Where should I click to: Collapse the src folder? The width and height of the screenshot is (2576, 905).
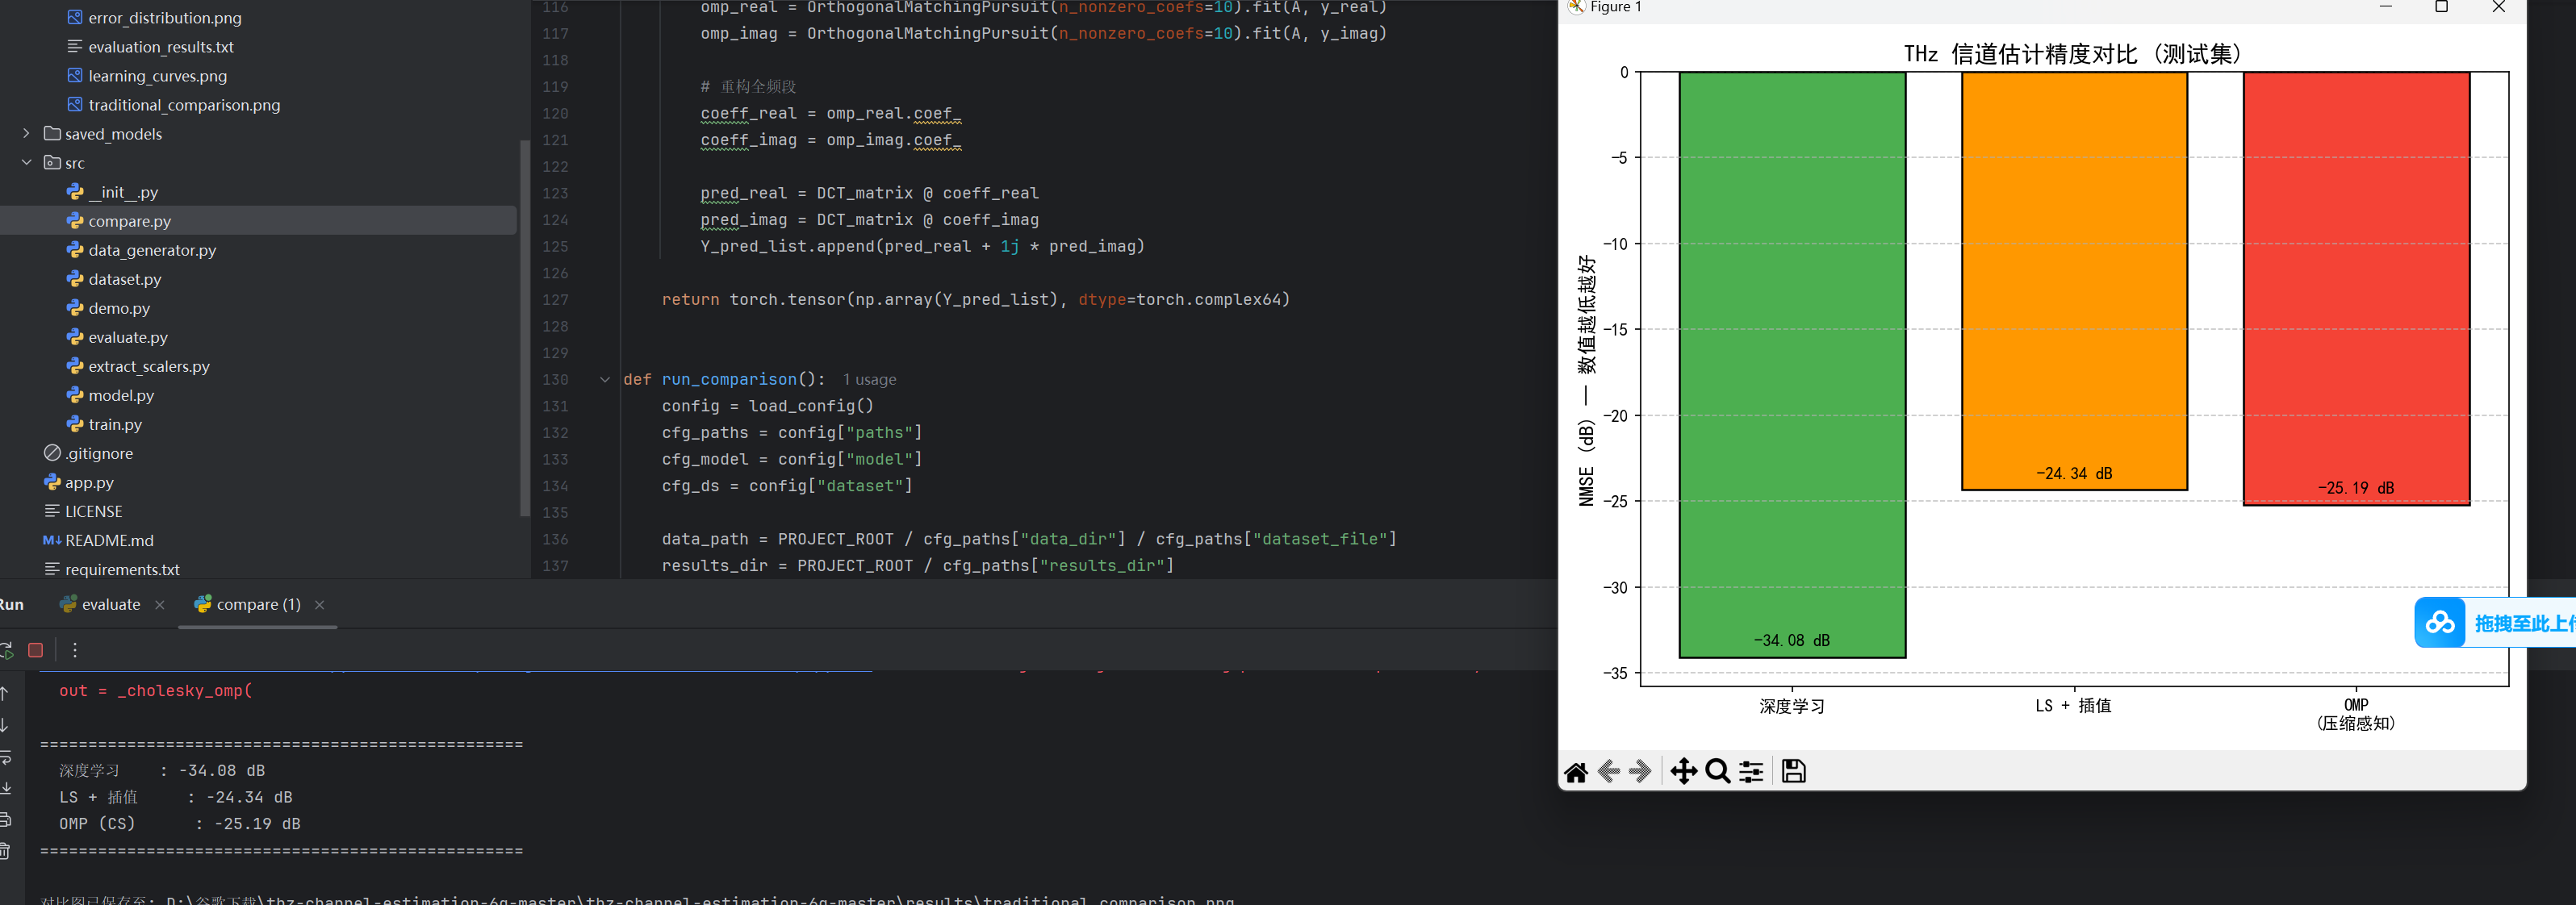click(26, 162)
